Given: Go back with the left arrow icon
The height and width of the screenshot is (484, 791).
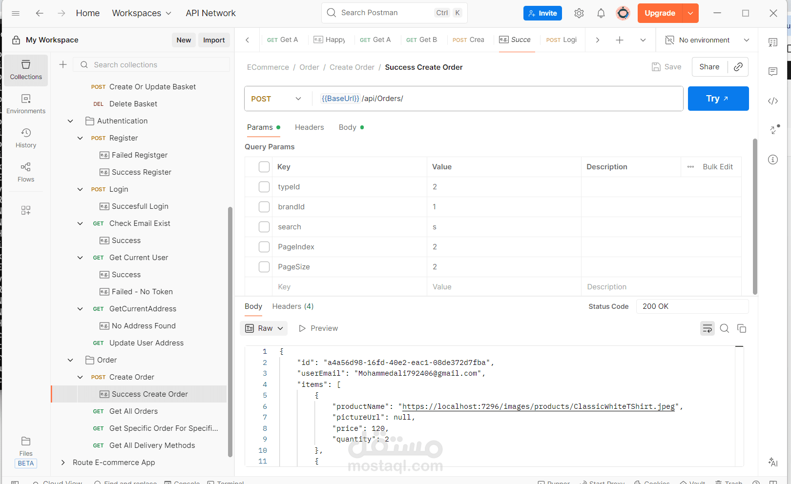Looking at the screenshot, I should click(40, 13).
